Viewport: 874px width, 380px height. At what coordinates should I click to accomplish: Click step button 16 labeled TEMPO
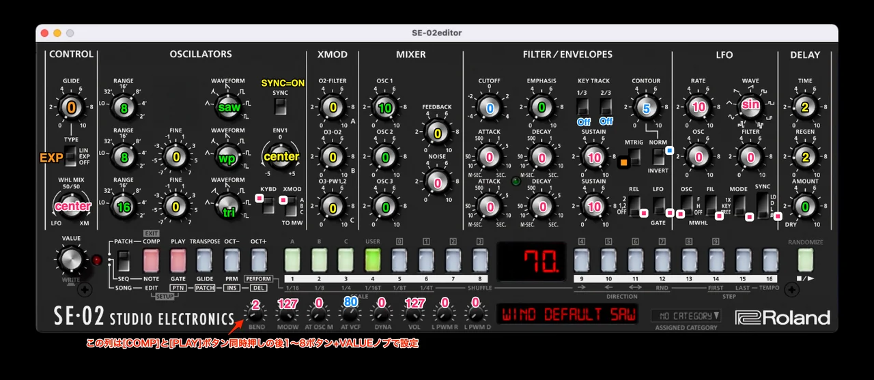(771, 260)
